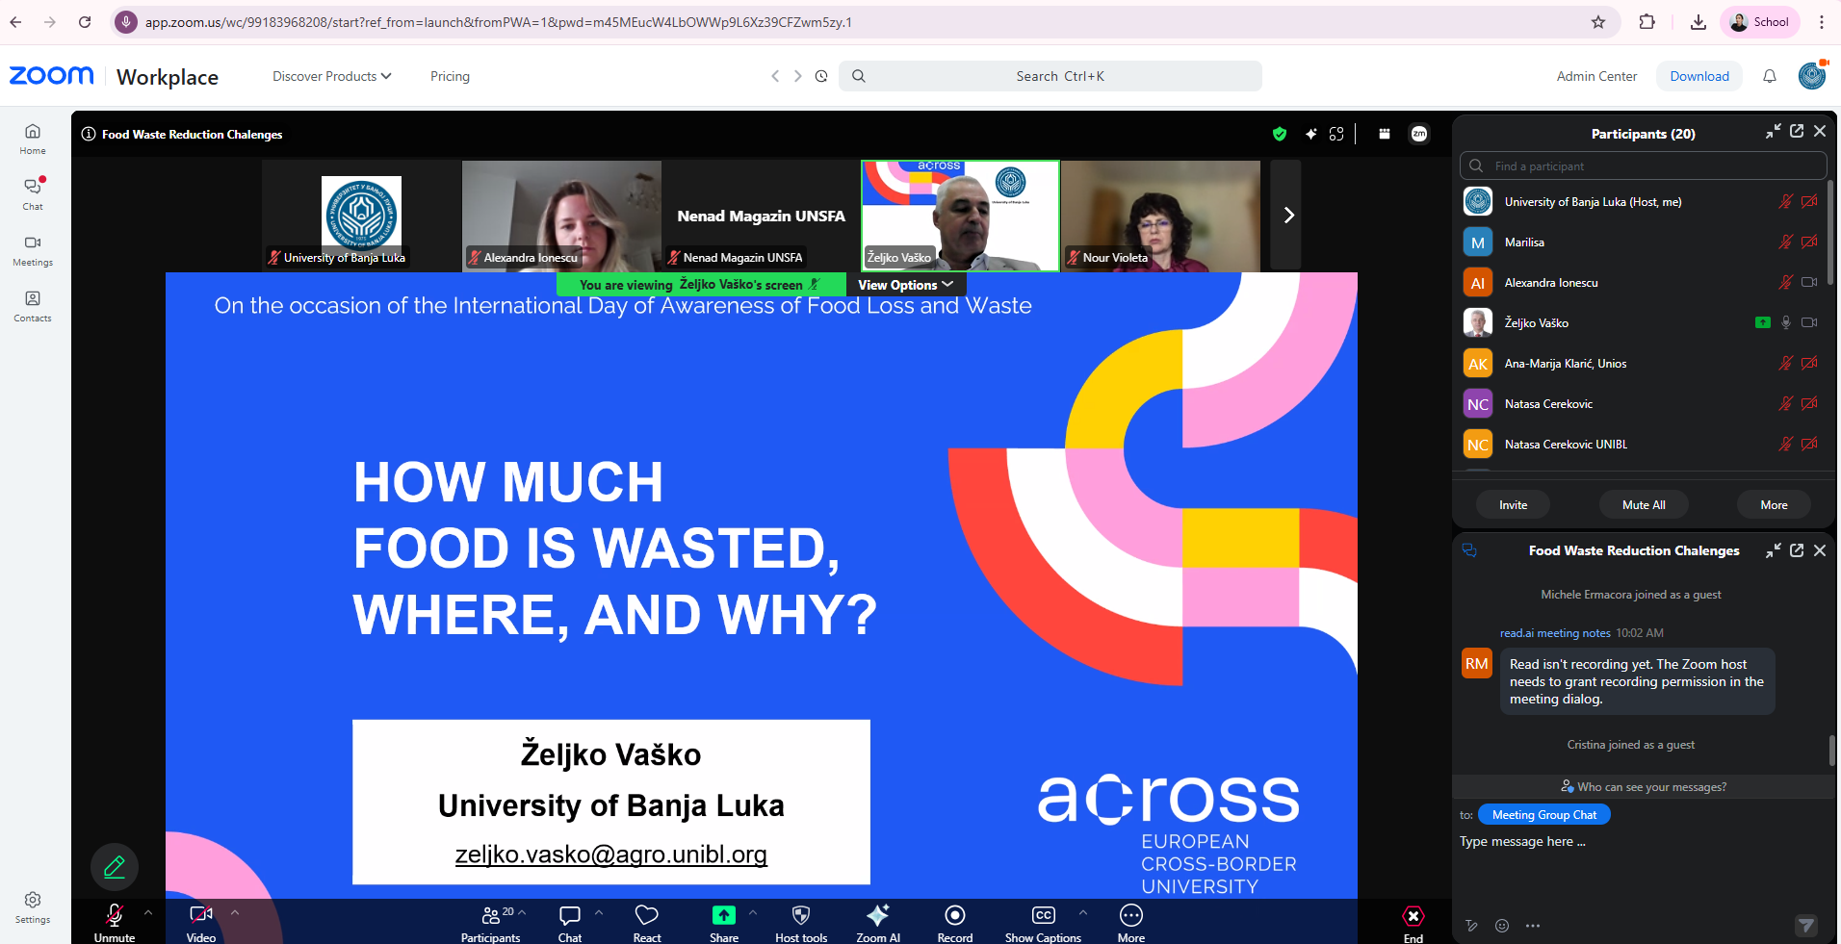Viewport: 1841px width, 944px height.
Task: Toggle Alexandra Ionescu's camera icon in participants list
Action: 1810,283
